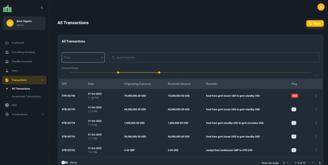The width and height of the screenshot is (328, 165).
Task: Click the flag badge on STB105794
Action: pos(294,123)
